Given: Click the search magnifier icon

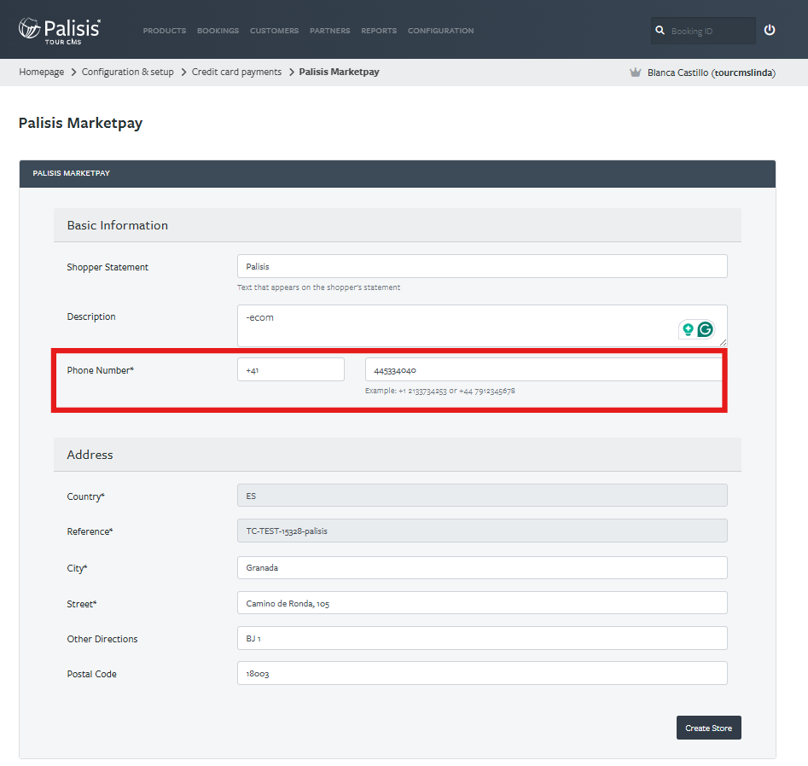Looking at the screenshot, I should point(660,31).
